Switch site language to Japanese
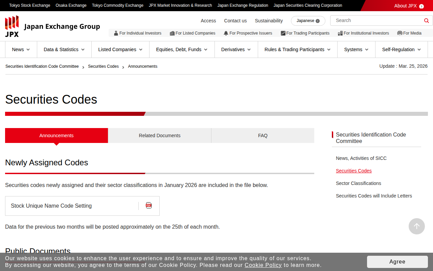The width and height of the screenshot is (433, 271). tap(308, 21)
